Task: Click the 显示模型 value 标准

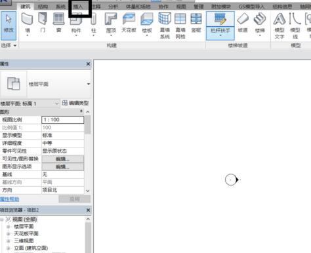Action: (63, 135)
